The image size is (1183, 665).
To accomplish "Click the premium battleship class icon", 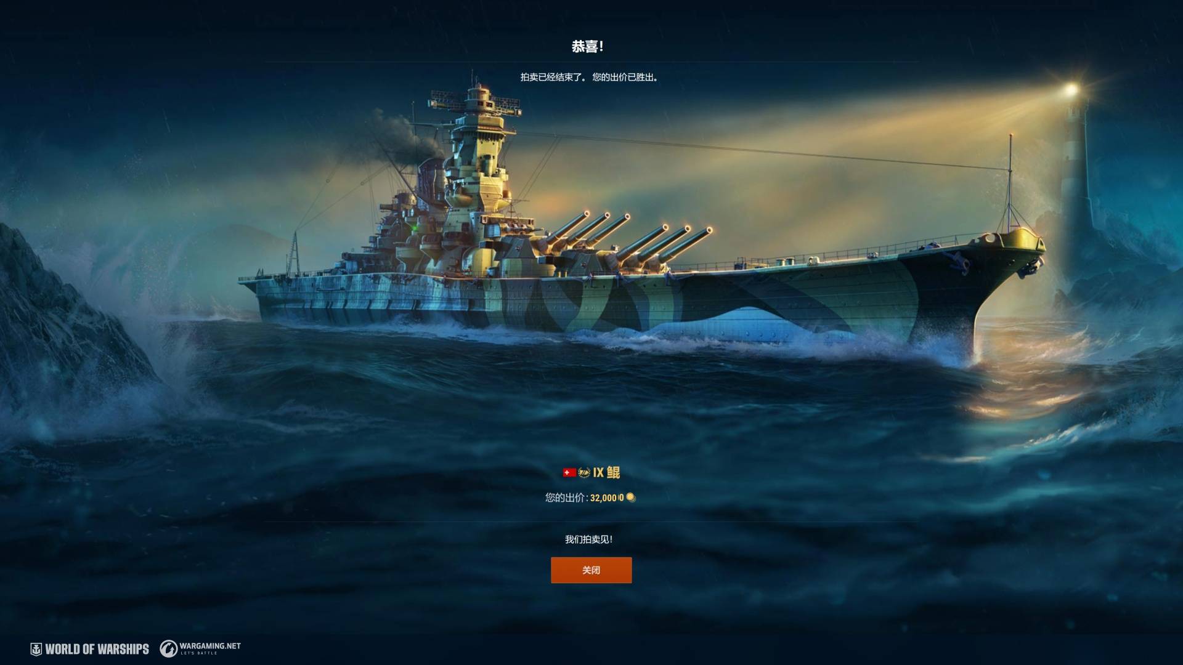I will pyautogui.click(x=584, y=472).
